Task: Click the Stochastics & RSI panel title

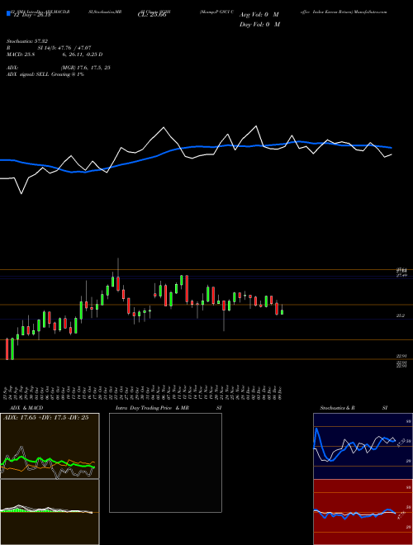Action: [354, 408]
